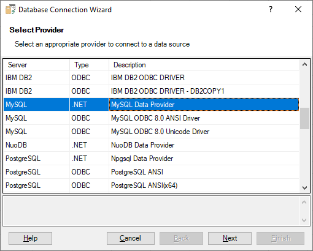Click the NuoDB server cell
The image size is (313, 251).
(x=36, y=145)
